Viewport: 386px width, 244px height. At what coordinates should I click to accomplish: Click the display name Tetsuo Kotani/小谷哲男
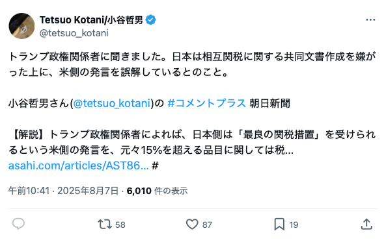91,20
